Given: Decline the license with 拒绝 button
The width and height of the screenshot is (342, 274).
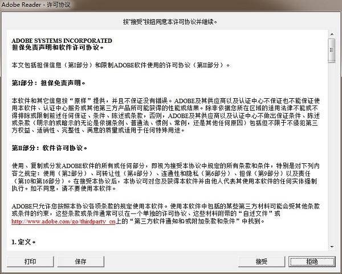Looking at the screenshot, I should 312,261.
